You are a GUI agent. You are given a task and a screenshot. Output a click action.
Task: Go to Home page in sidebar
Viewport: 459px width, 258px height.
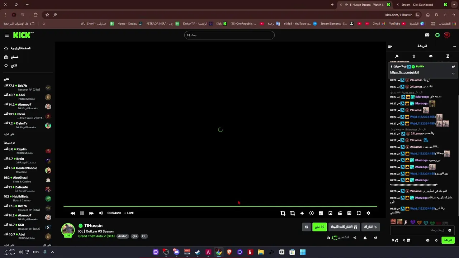coord(17,48)
